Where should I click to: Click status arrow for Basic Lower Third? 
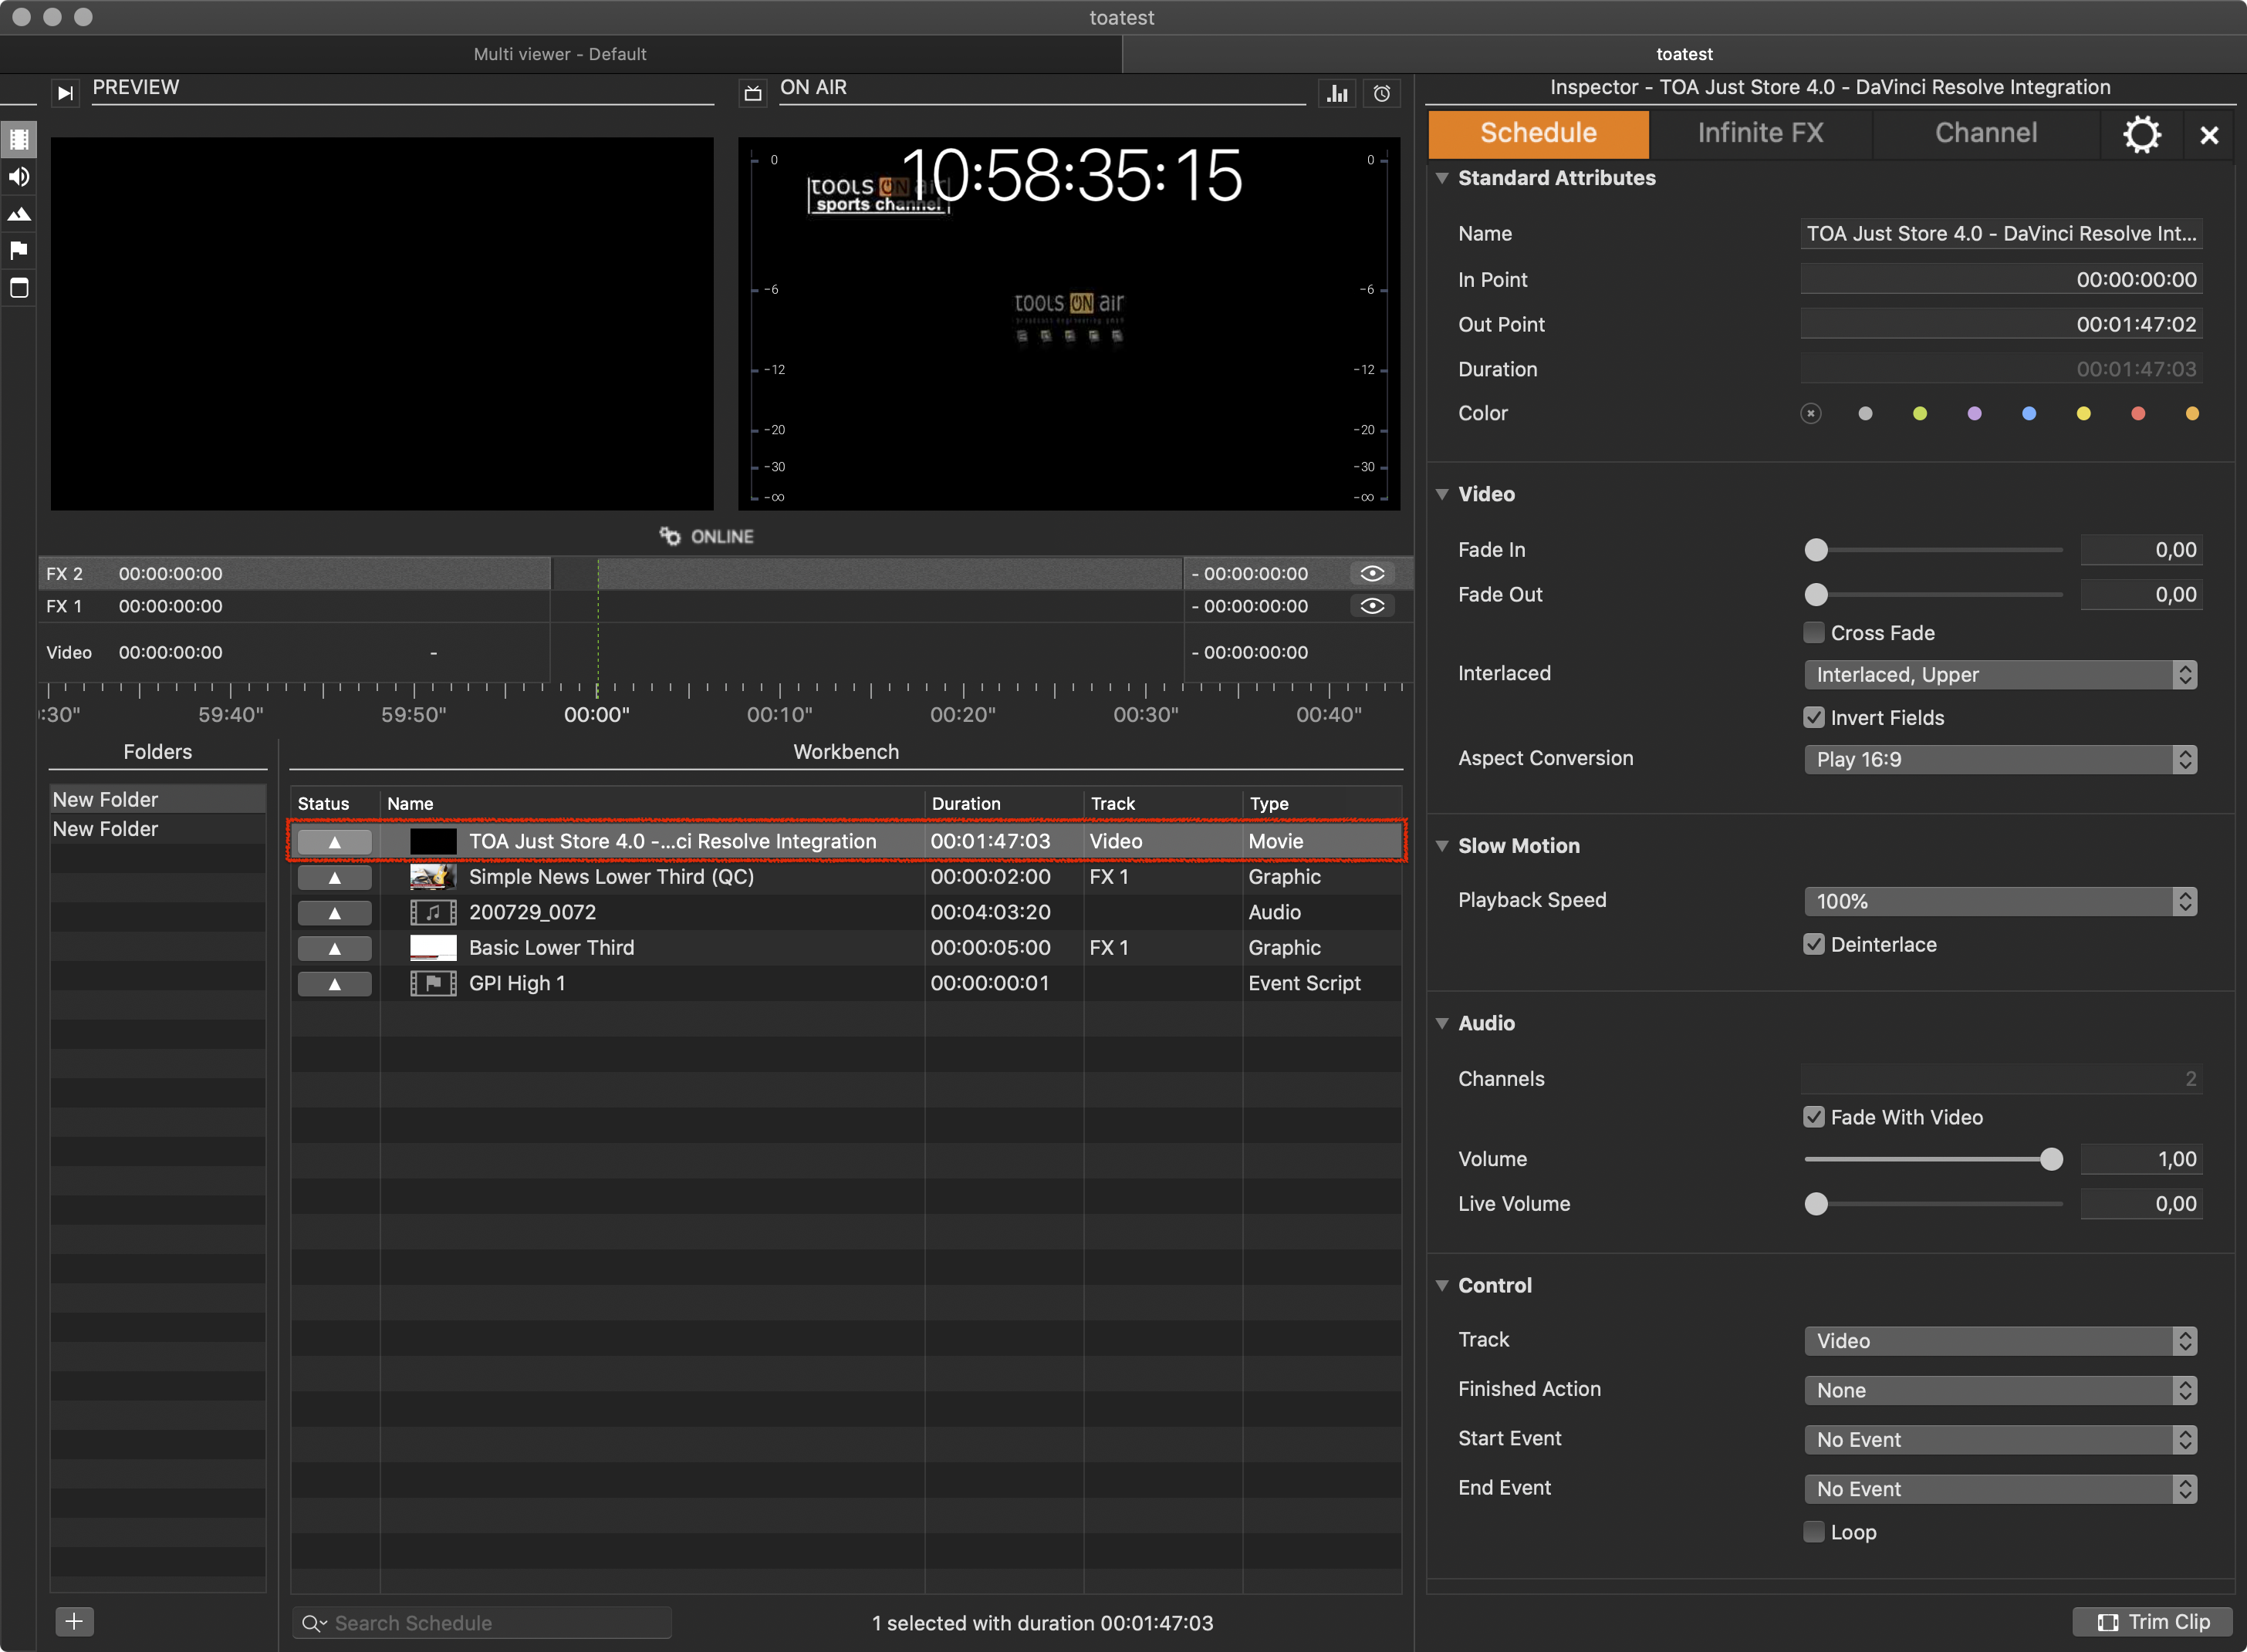click(334, 948)
